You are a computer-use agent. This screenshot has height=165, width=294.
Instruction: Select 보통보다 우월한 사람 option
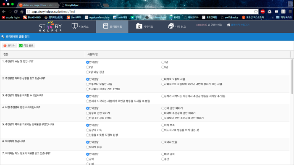[x=87, y=84]
